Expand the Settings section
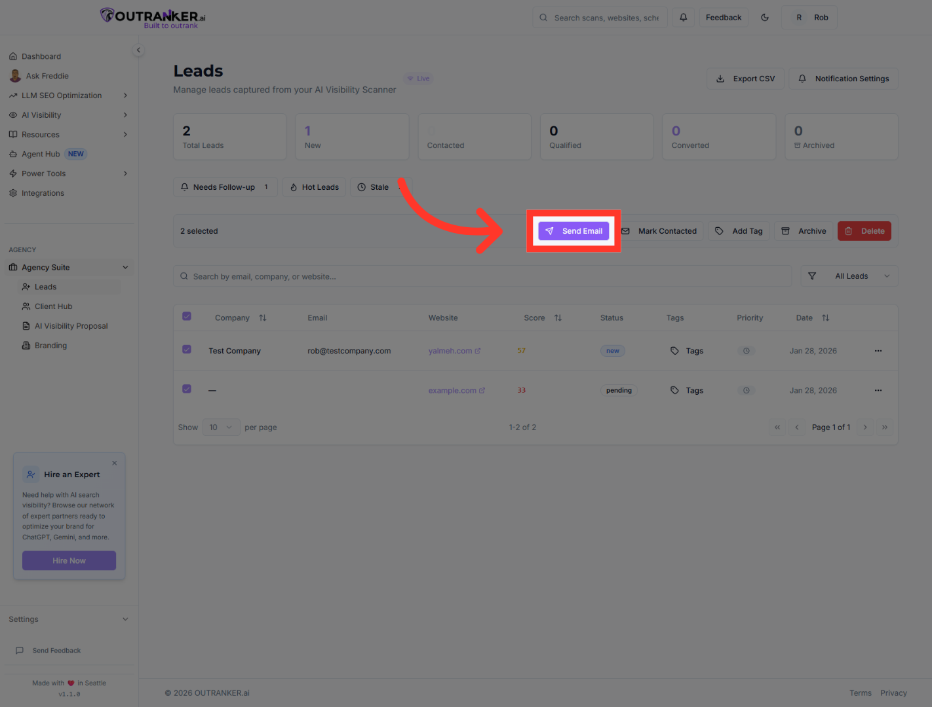 pyautogui.click(x=69, y=619)
